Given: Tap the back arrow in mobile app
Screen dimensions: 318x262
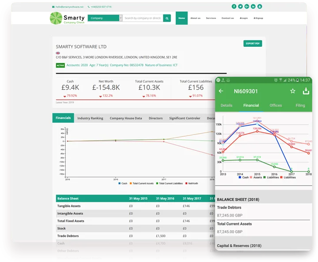Looking at the screenshot, I should (221, 91).
